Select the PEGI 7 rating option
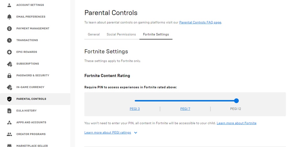This screenshot has height=147, width=295. [x=185, y=109]
